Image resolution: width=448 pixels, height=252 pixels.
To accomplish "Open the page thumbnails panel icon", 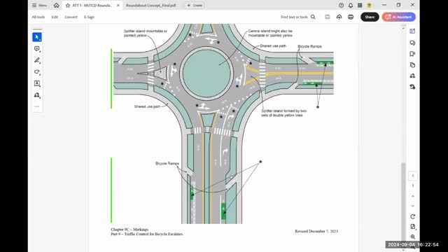I will pyautogui.click(x=412, y=65).
